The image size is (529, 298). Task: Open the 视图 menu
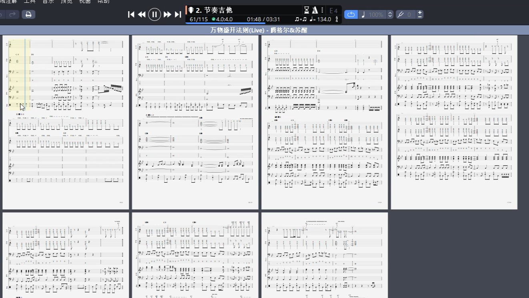[x=85, y=2]
